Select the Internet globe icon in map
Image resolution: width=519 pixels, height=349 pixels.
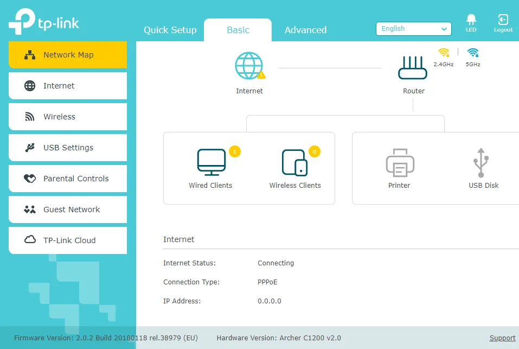249,66
